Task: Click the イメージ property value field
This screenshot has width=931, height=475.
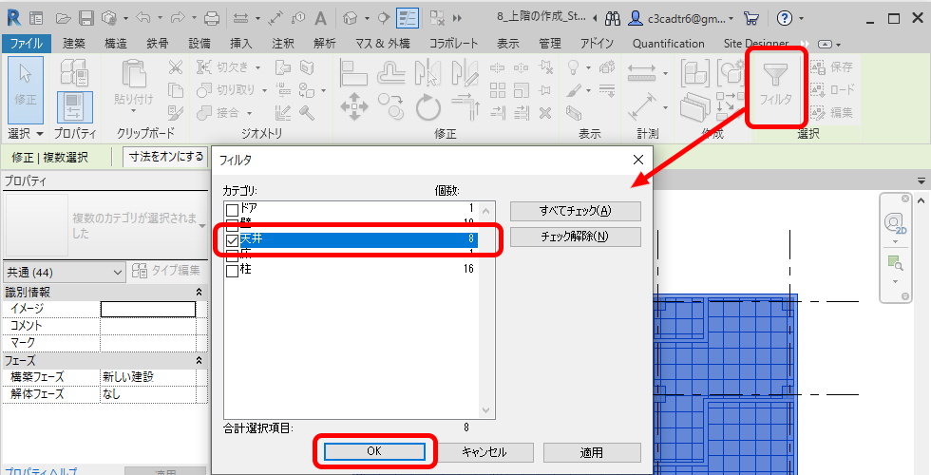Action: pyautogui.click(x=148, y=309)
